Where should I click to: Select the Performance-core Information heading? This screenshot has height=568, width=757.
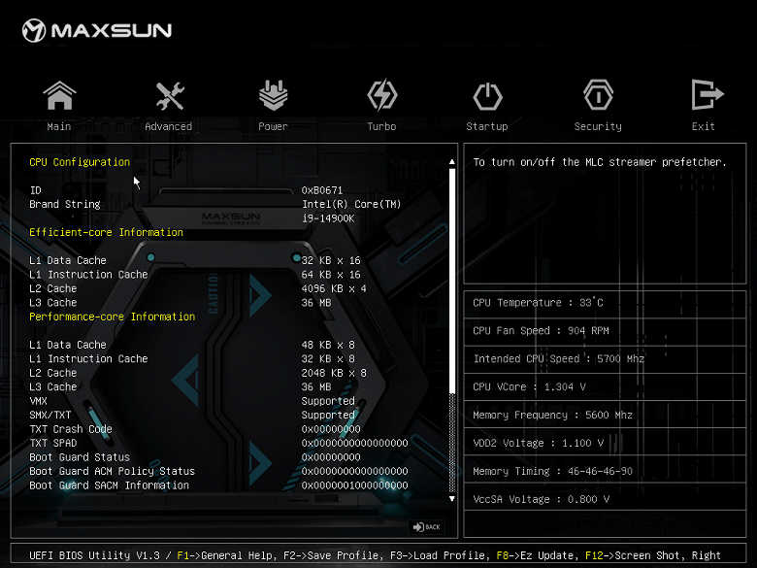112,317
